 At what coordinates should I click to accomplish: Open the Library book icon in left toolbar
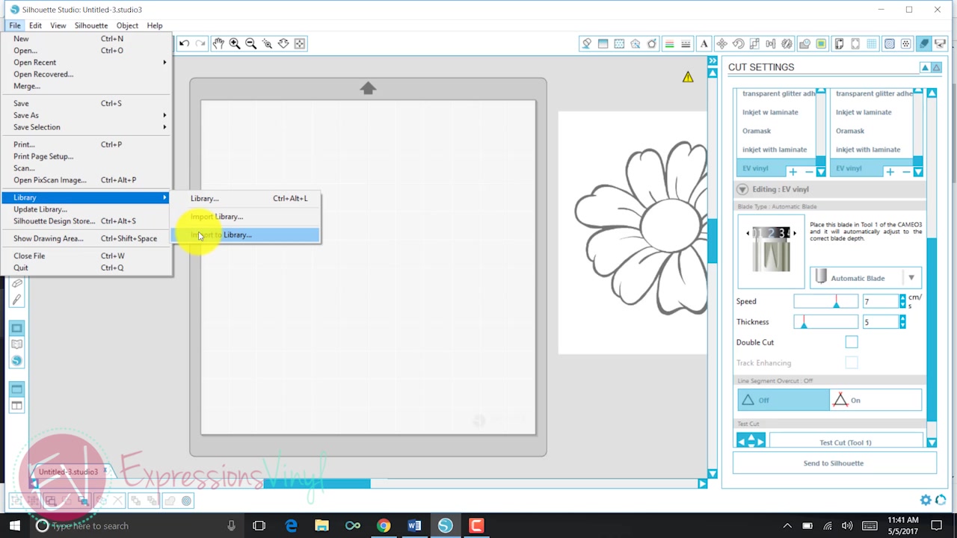point(16,344)
